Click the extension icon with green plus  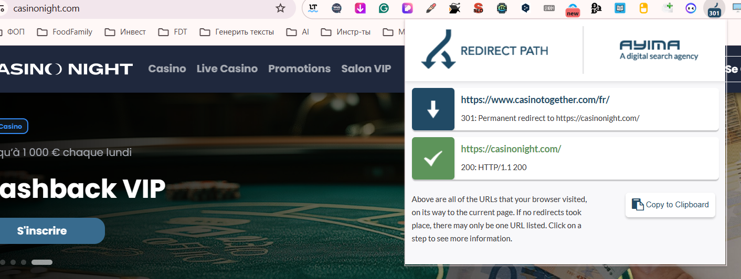click(668, 7)
